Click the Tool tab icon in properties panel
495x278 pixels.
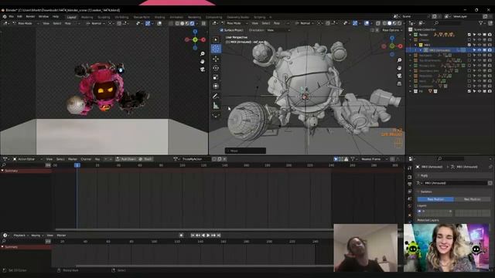410,168
